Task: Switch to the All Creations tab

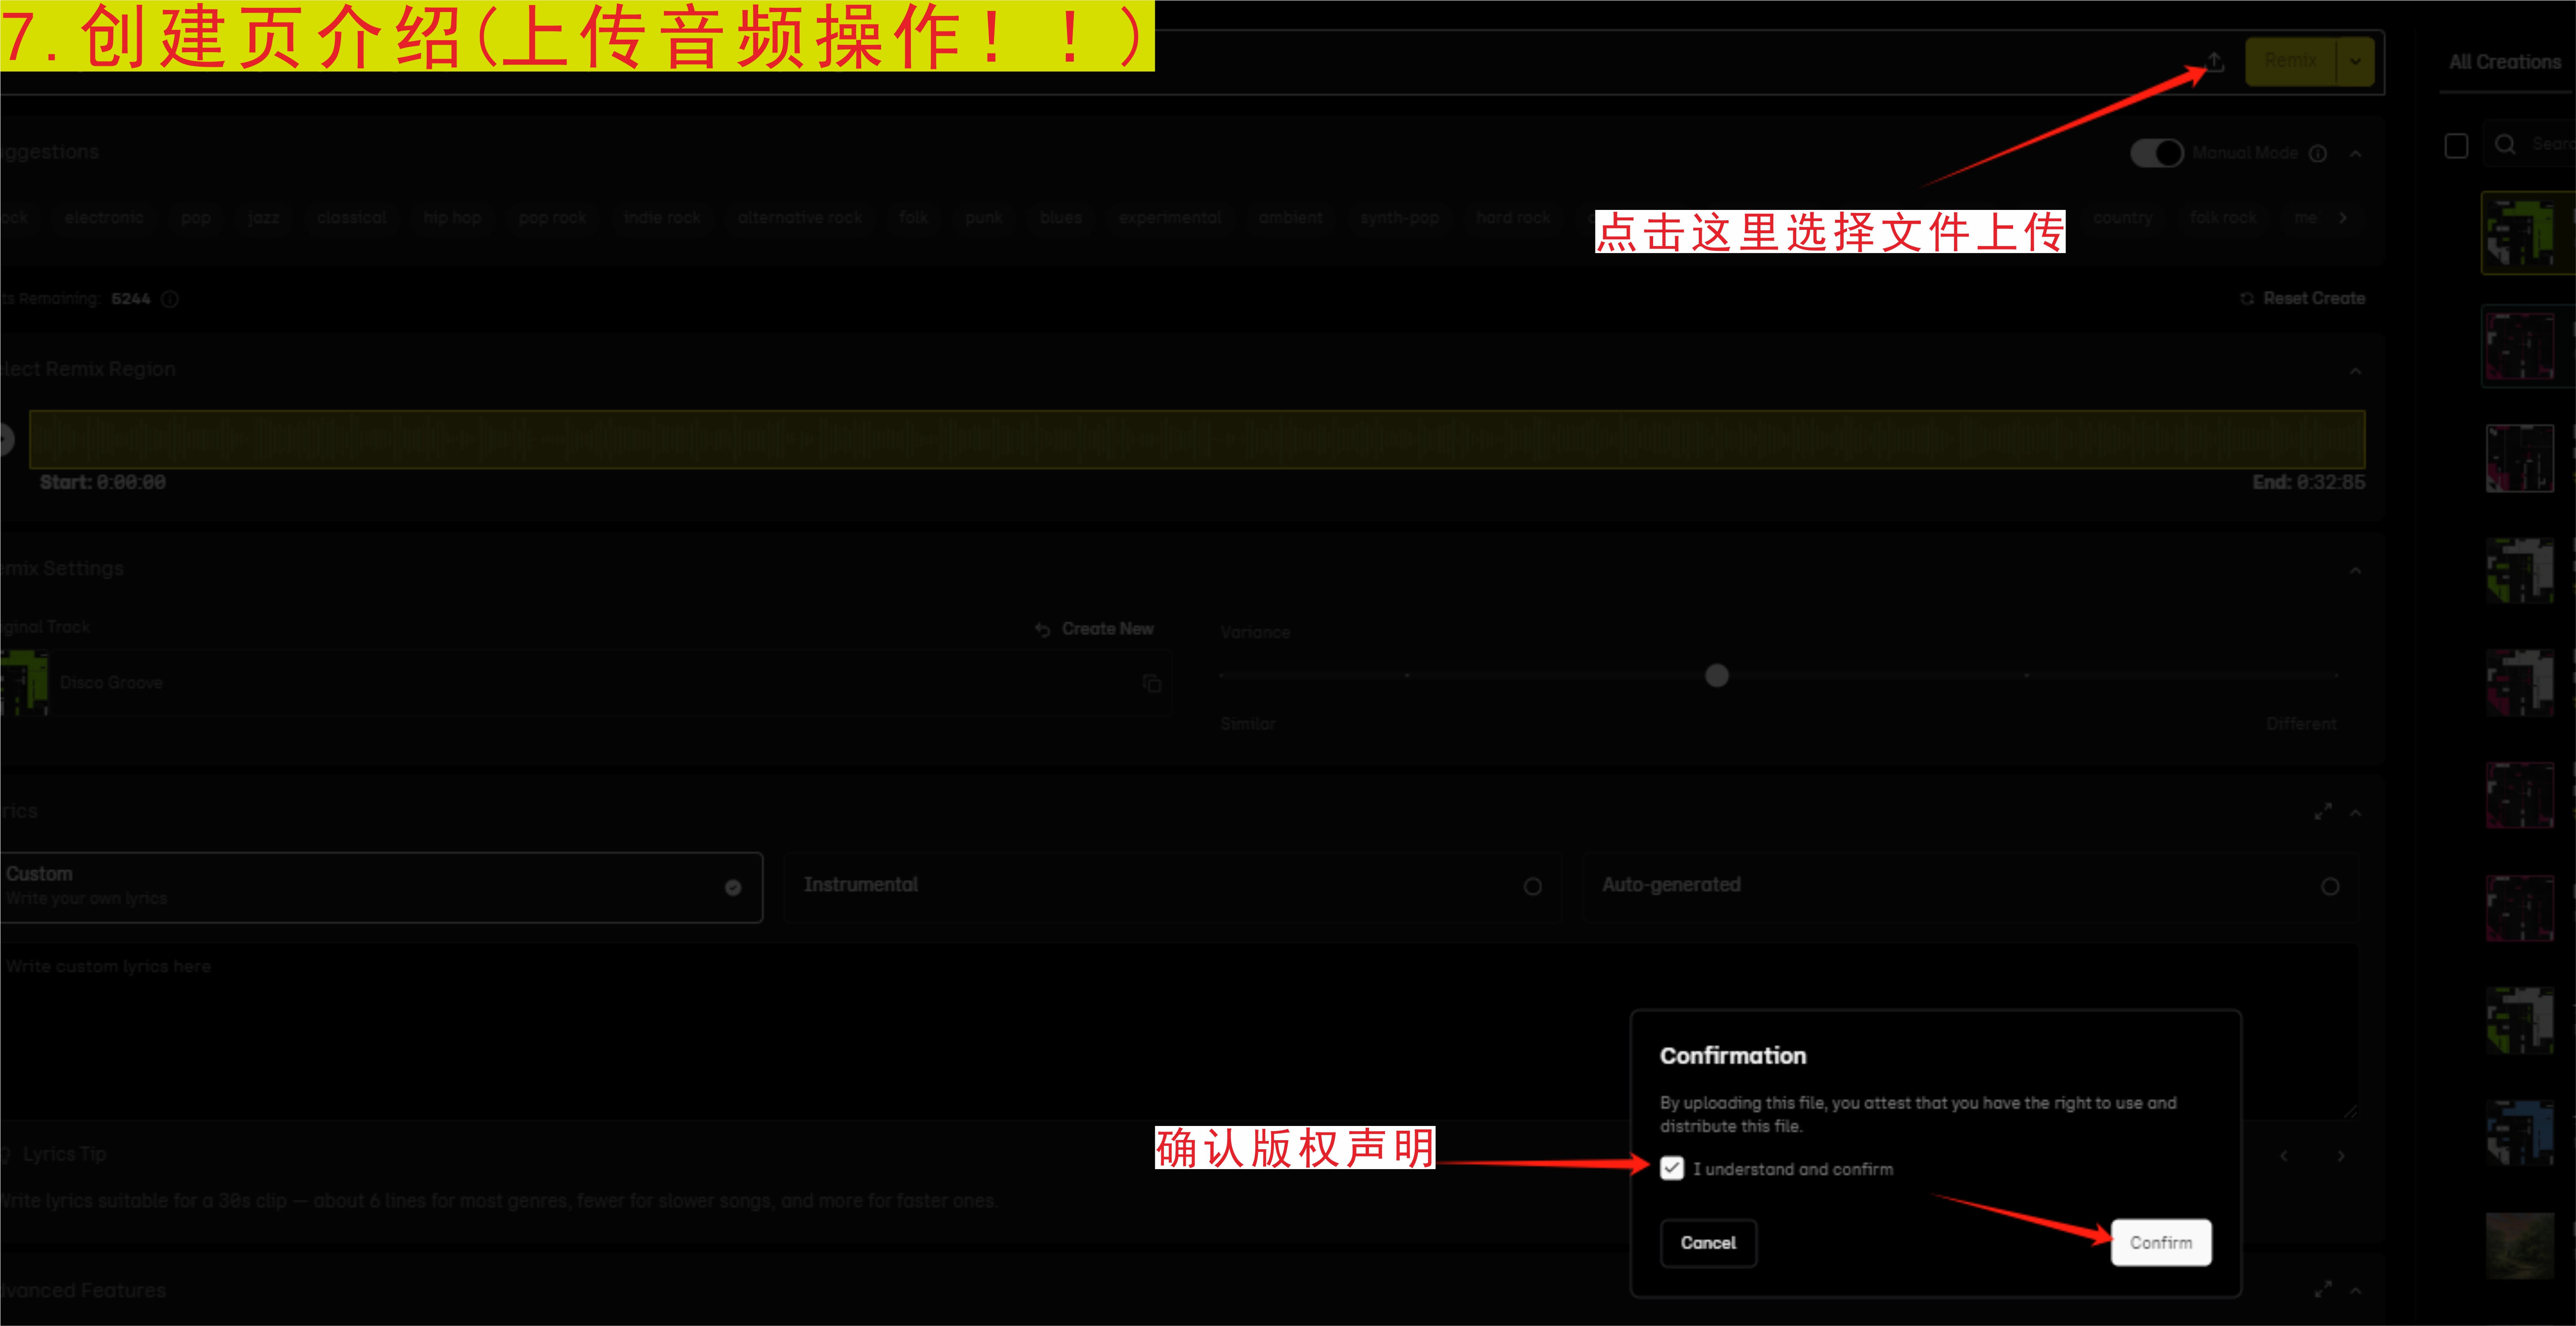Action: pos(2504,62)
